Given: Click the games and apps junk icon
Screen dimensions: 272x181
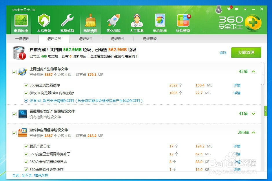Looking at the screenshot, I should coord(23,133).
